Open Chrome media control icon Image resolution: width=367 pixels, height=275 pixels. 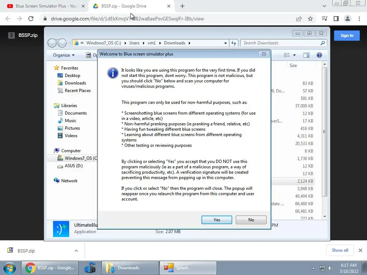[324, 19]
